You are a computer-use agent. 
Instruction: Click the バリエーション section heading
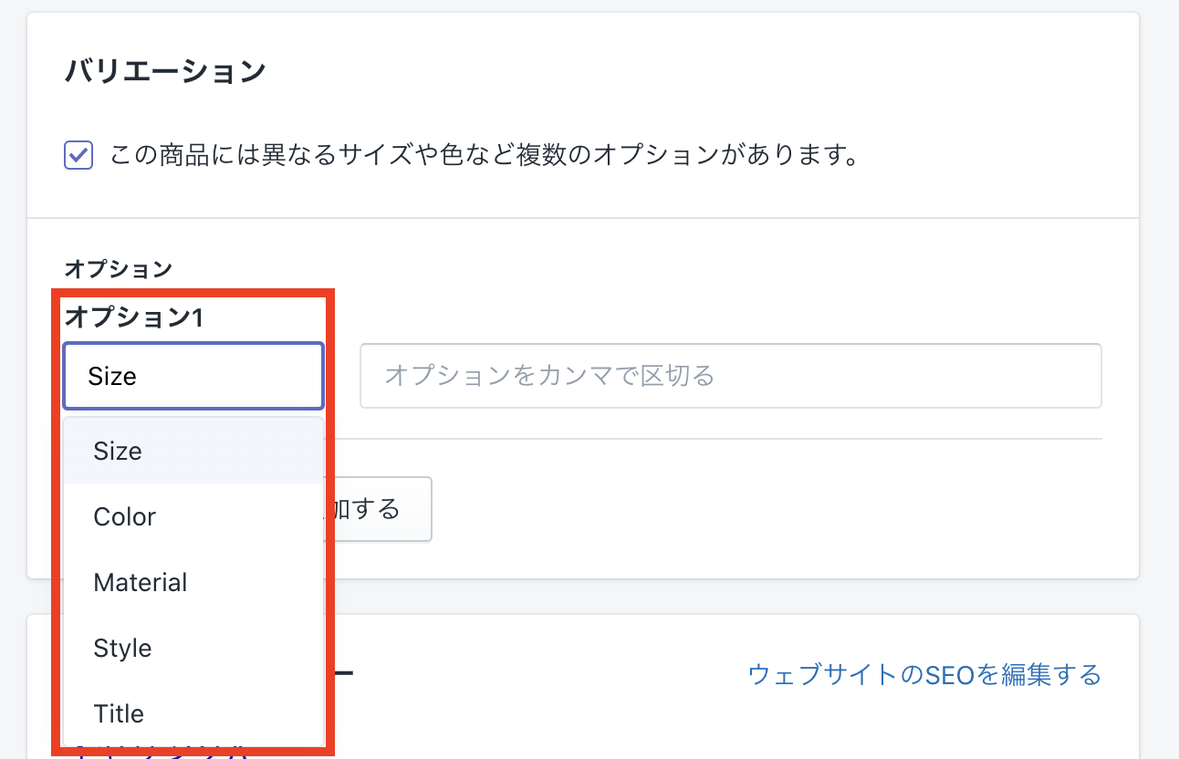point(165,71)
